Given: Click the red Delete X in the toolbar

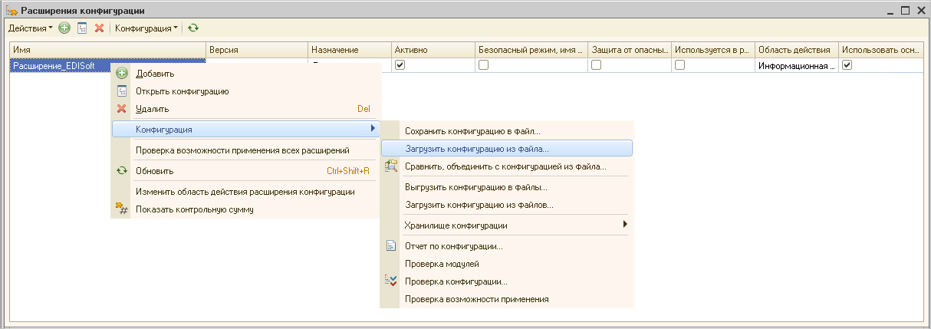Looking at the screenshot, I should coord(99,28).
